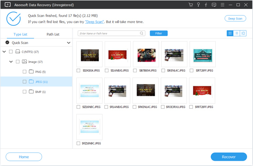Click the BMP folder icon

[x=31, y=92]
